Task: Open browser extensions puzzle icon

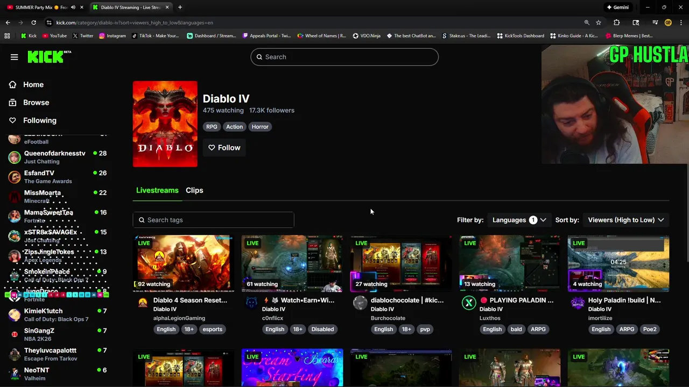Action: click(617, 23)
